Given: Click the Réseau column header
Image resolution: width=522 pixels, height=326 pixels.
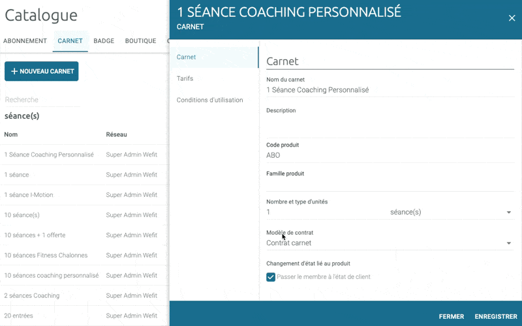Looking at the screenshot, I should click(x=116, y=135).
